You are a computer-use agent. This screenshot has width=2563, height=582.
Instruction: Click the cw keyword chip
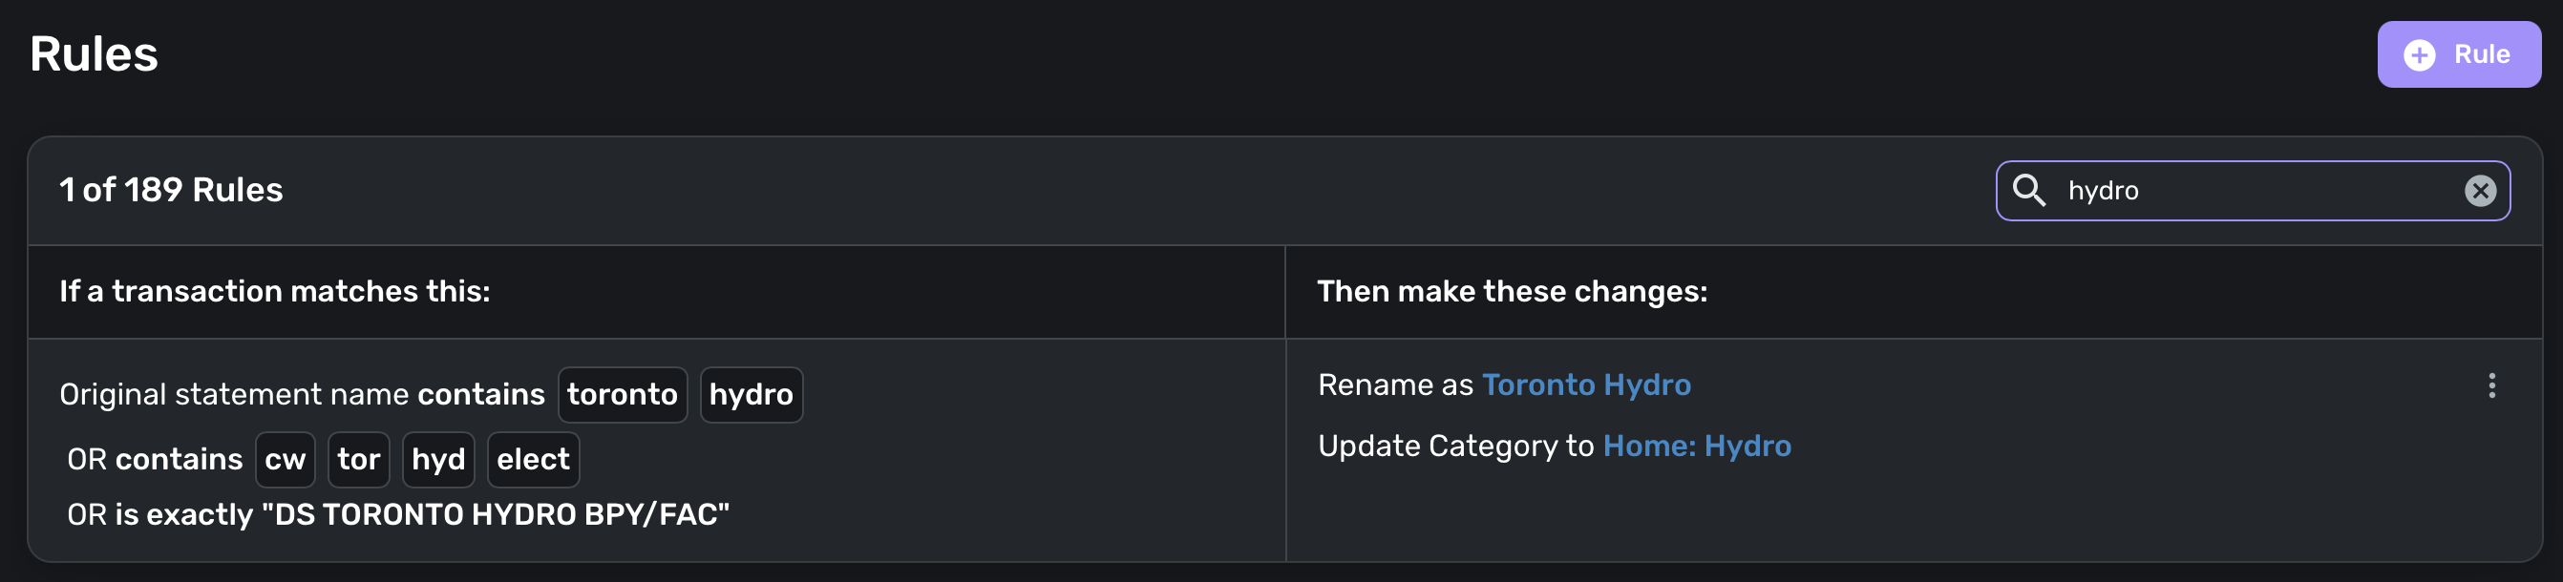285,460
